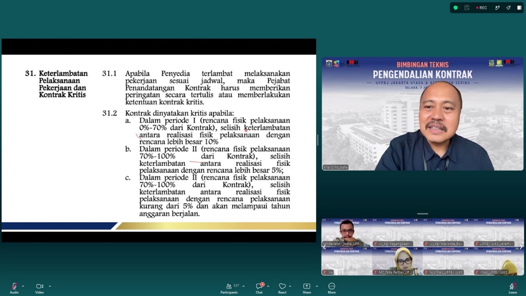View green encryption shield info
Image resolution: width=526 pixels, height=296 pixels.
455,7
